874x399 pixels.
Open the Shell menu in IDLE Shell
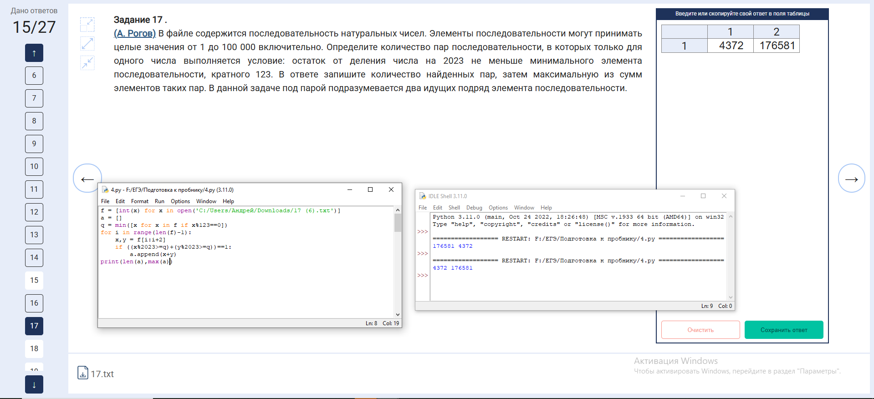point(454,208)
